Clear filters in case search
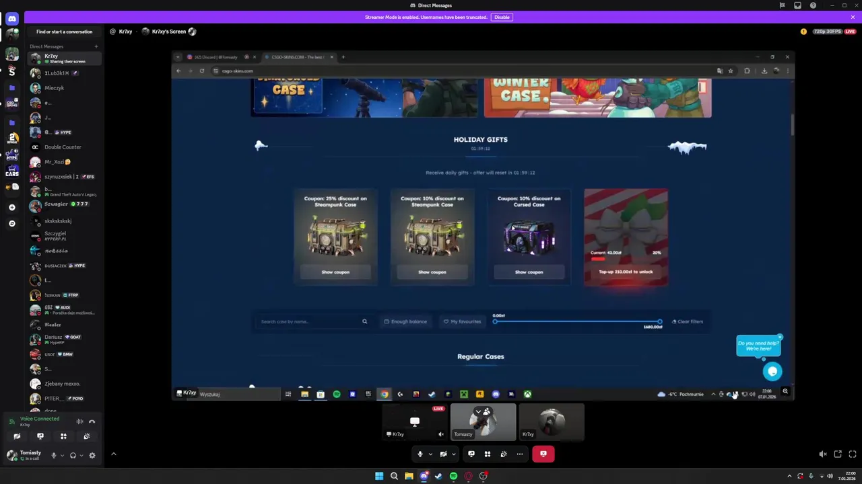This screenshot has height=484, width=862. (688, 321)
